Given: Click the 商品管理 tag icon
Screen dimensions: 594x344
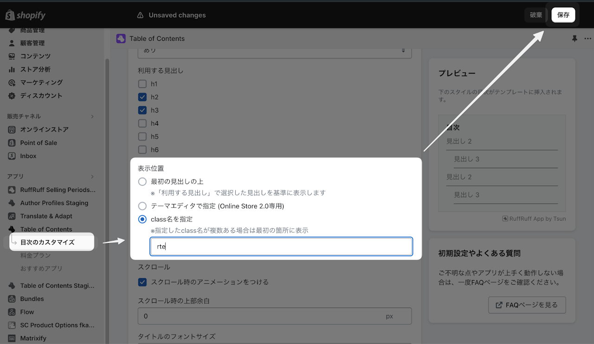Looking at the screenshot, I should 12,30.
